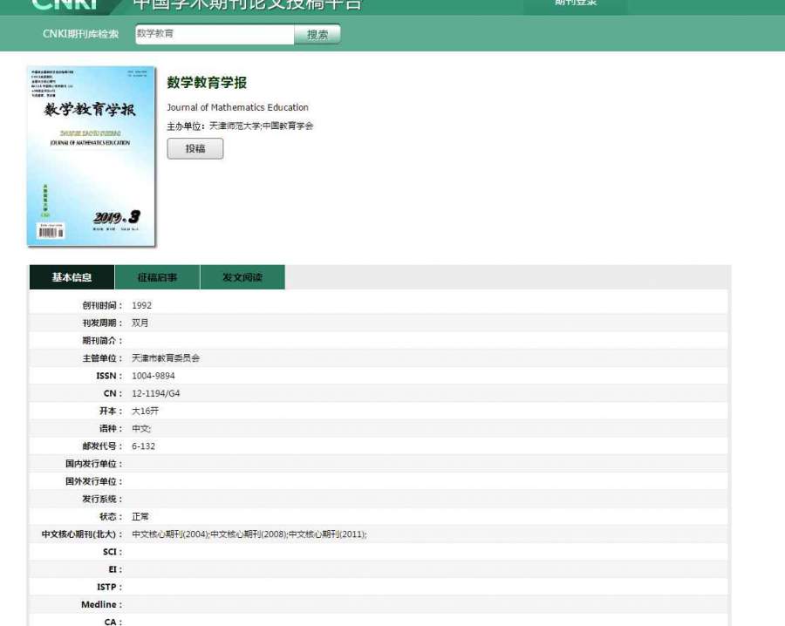Viewport: 785px width, 626px height.
Task: Click the green 数学教育学报 journal title heading
Action: click(x=207, y=83)
